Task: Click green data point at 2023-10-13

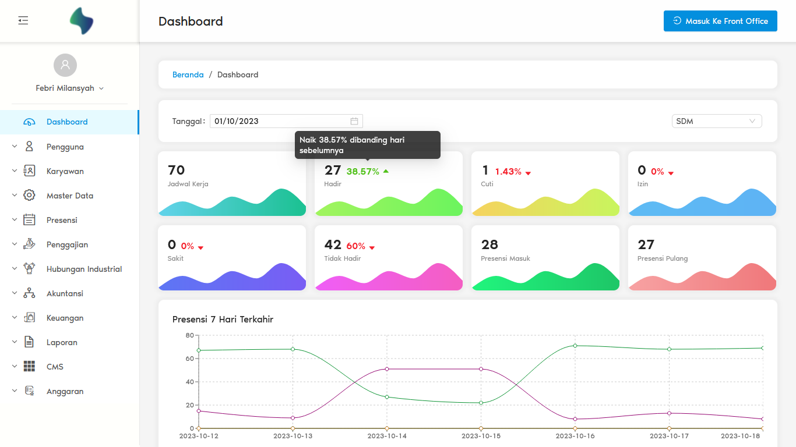Action: tap(293, 349)
